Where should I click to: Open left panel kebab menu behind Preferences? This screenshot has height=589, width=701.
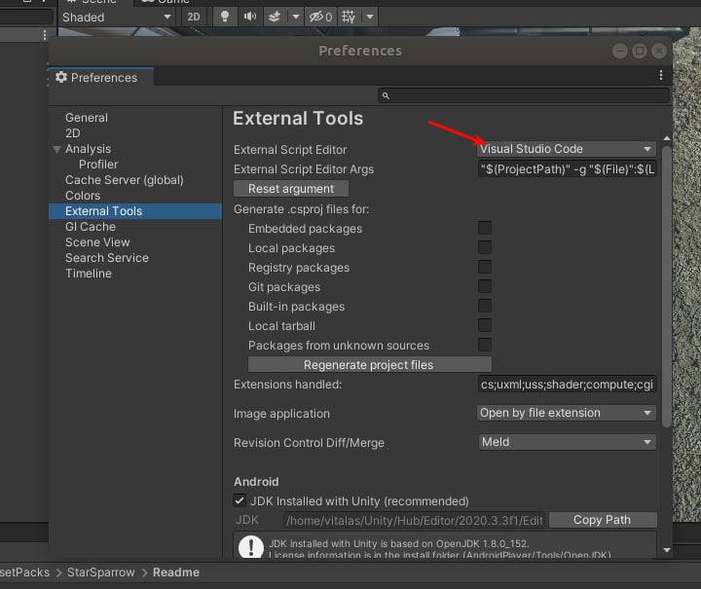[x=44, y=35]
